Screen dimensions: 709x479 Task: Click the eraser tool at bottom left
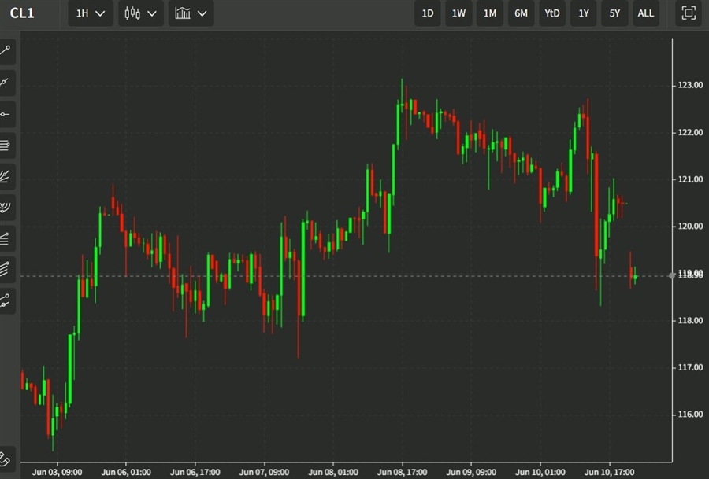point(6,458)
